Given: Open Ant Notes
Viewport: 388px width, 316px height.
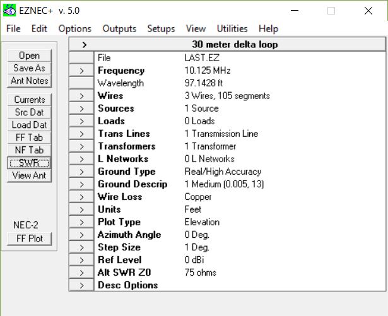Looking at the screenshot, I should [30, 81].
